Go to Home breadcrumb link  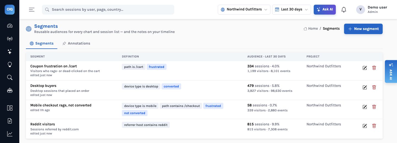(311, 29)
